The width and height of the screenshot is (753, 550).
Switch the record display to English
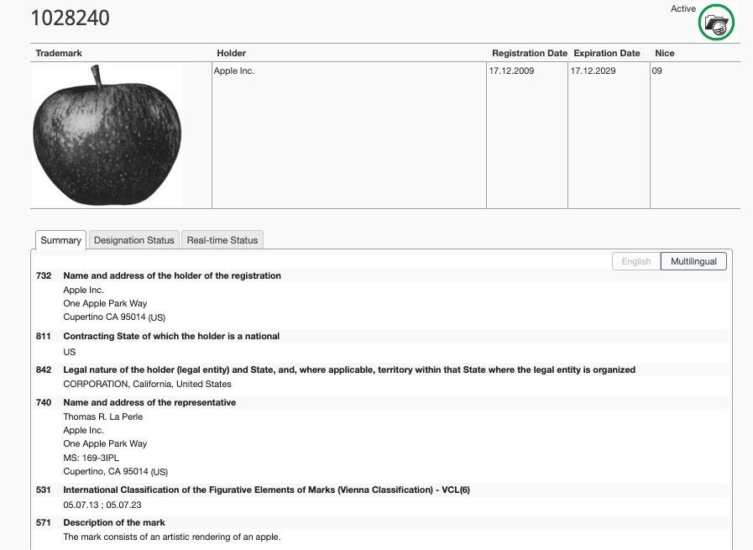[635, 261]
